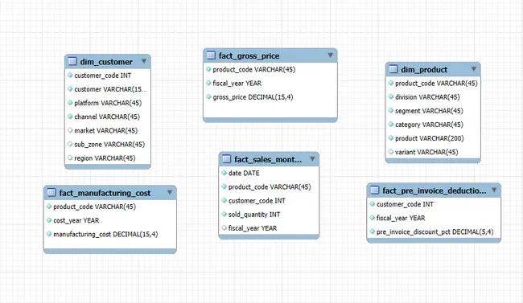Collapse fact_manufacturing_cost using header arrow

point(170,192)
